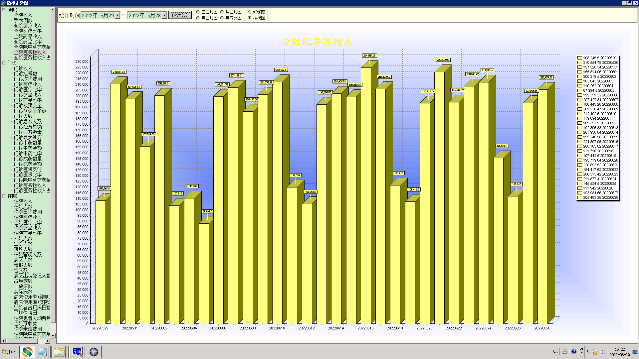Click the 统计(S) button
The height and width of the screenshot is (359, 639).
click(180, 15)
